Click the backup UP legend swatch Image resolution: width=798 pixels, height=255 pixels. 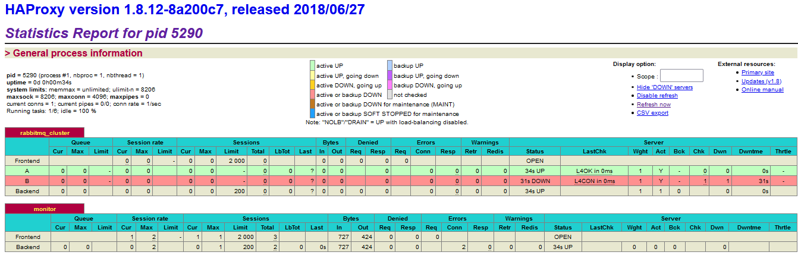(389, 65)
